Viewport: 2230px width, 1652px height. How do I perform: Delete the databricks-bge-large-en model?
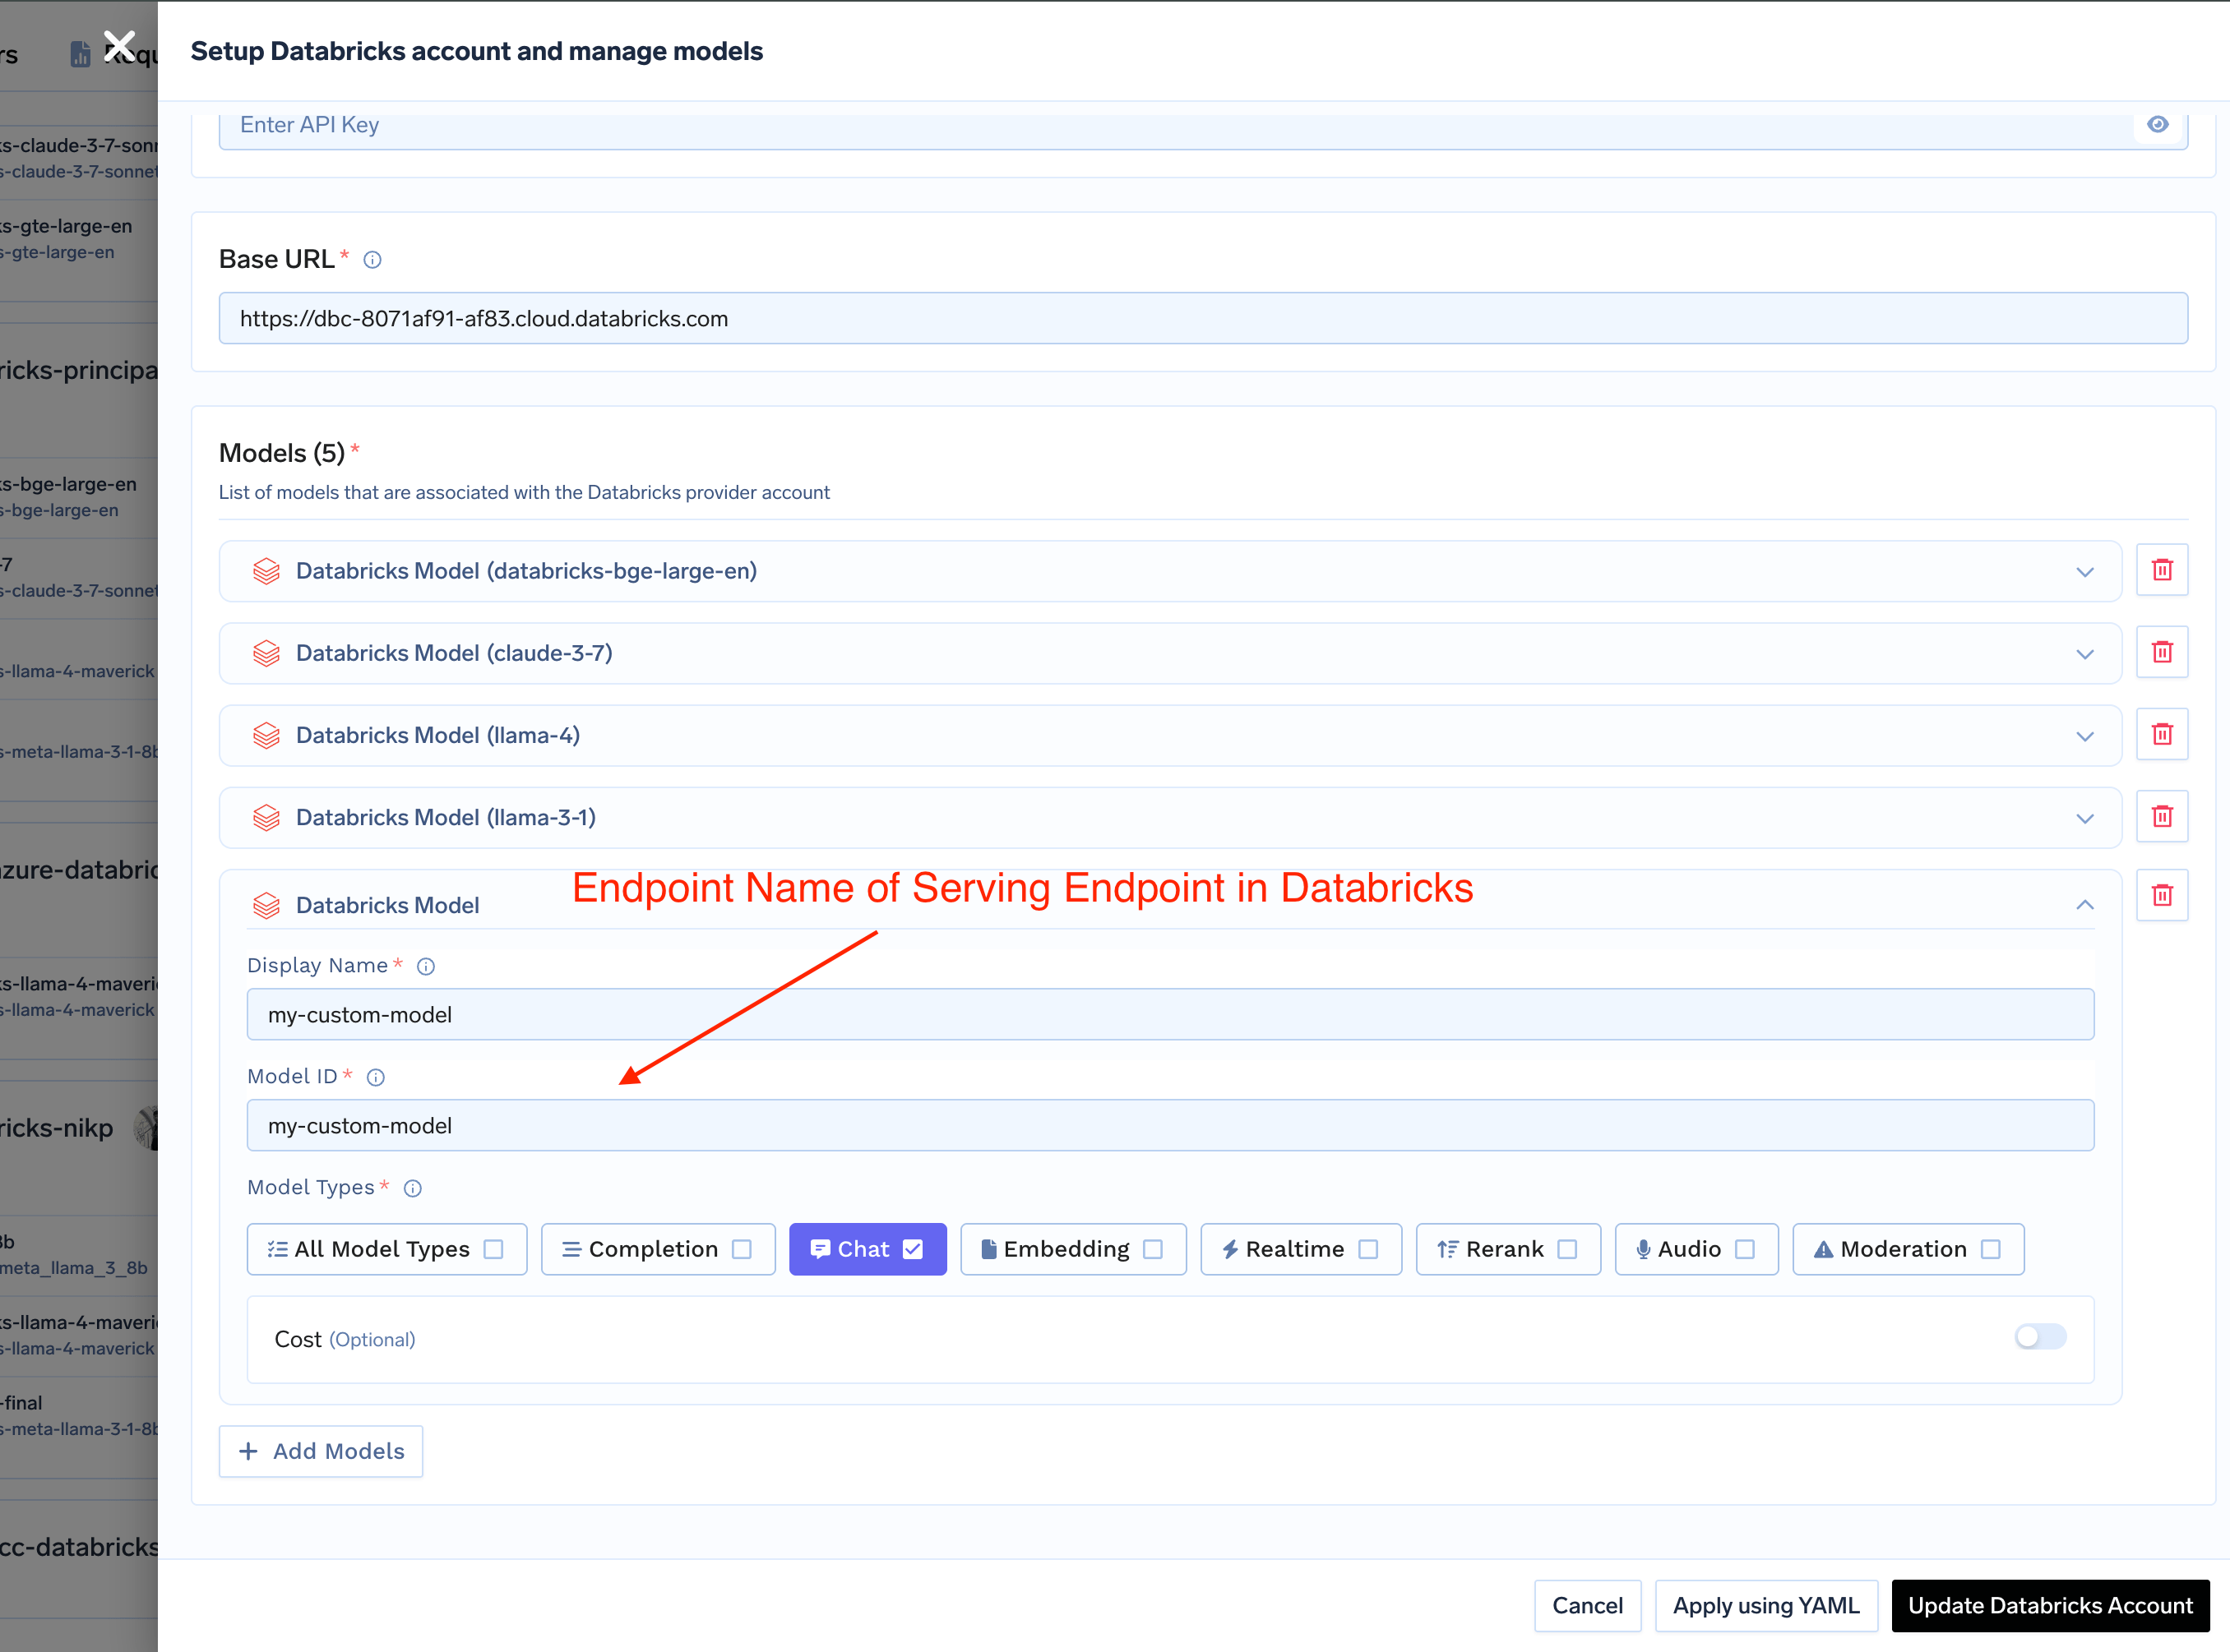[2162, 570]
